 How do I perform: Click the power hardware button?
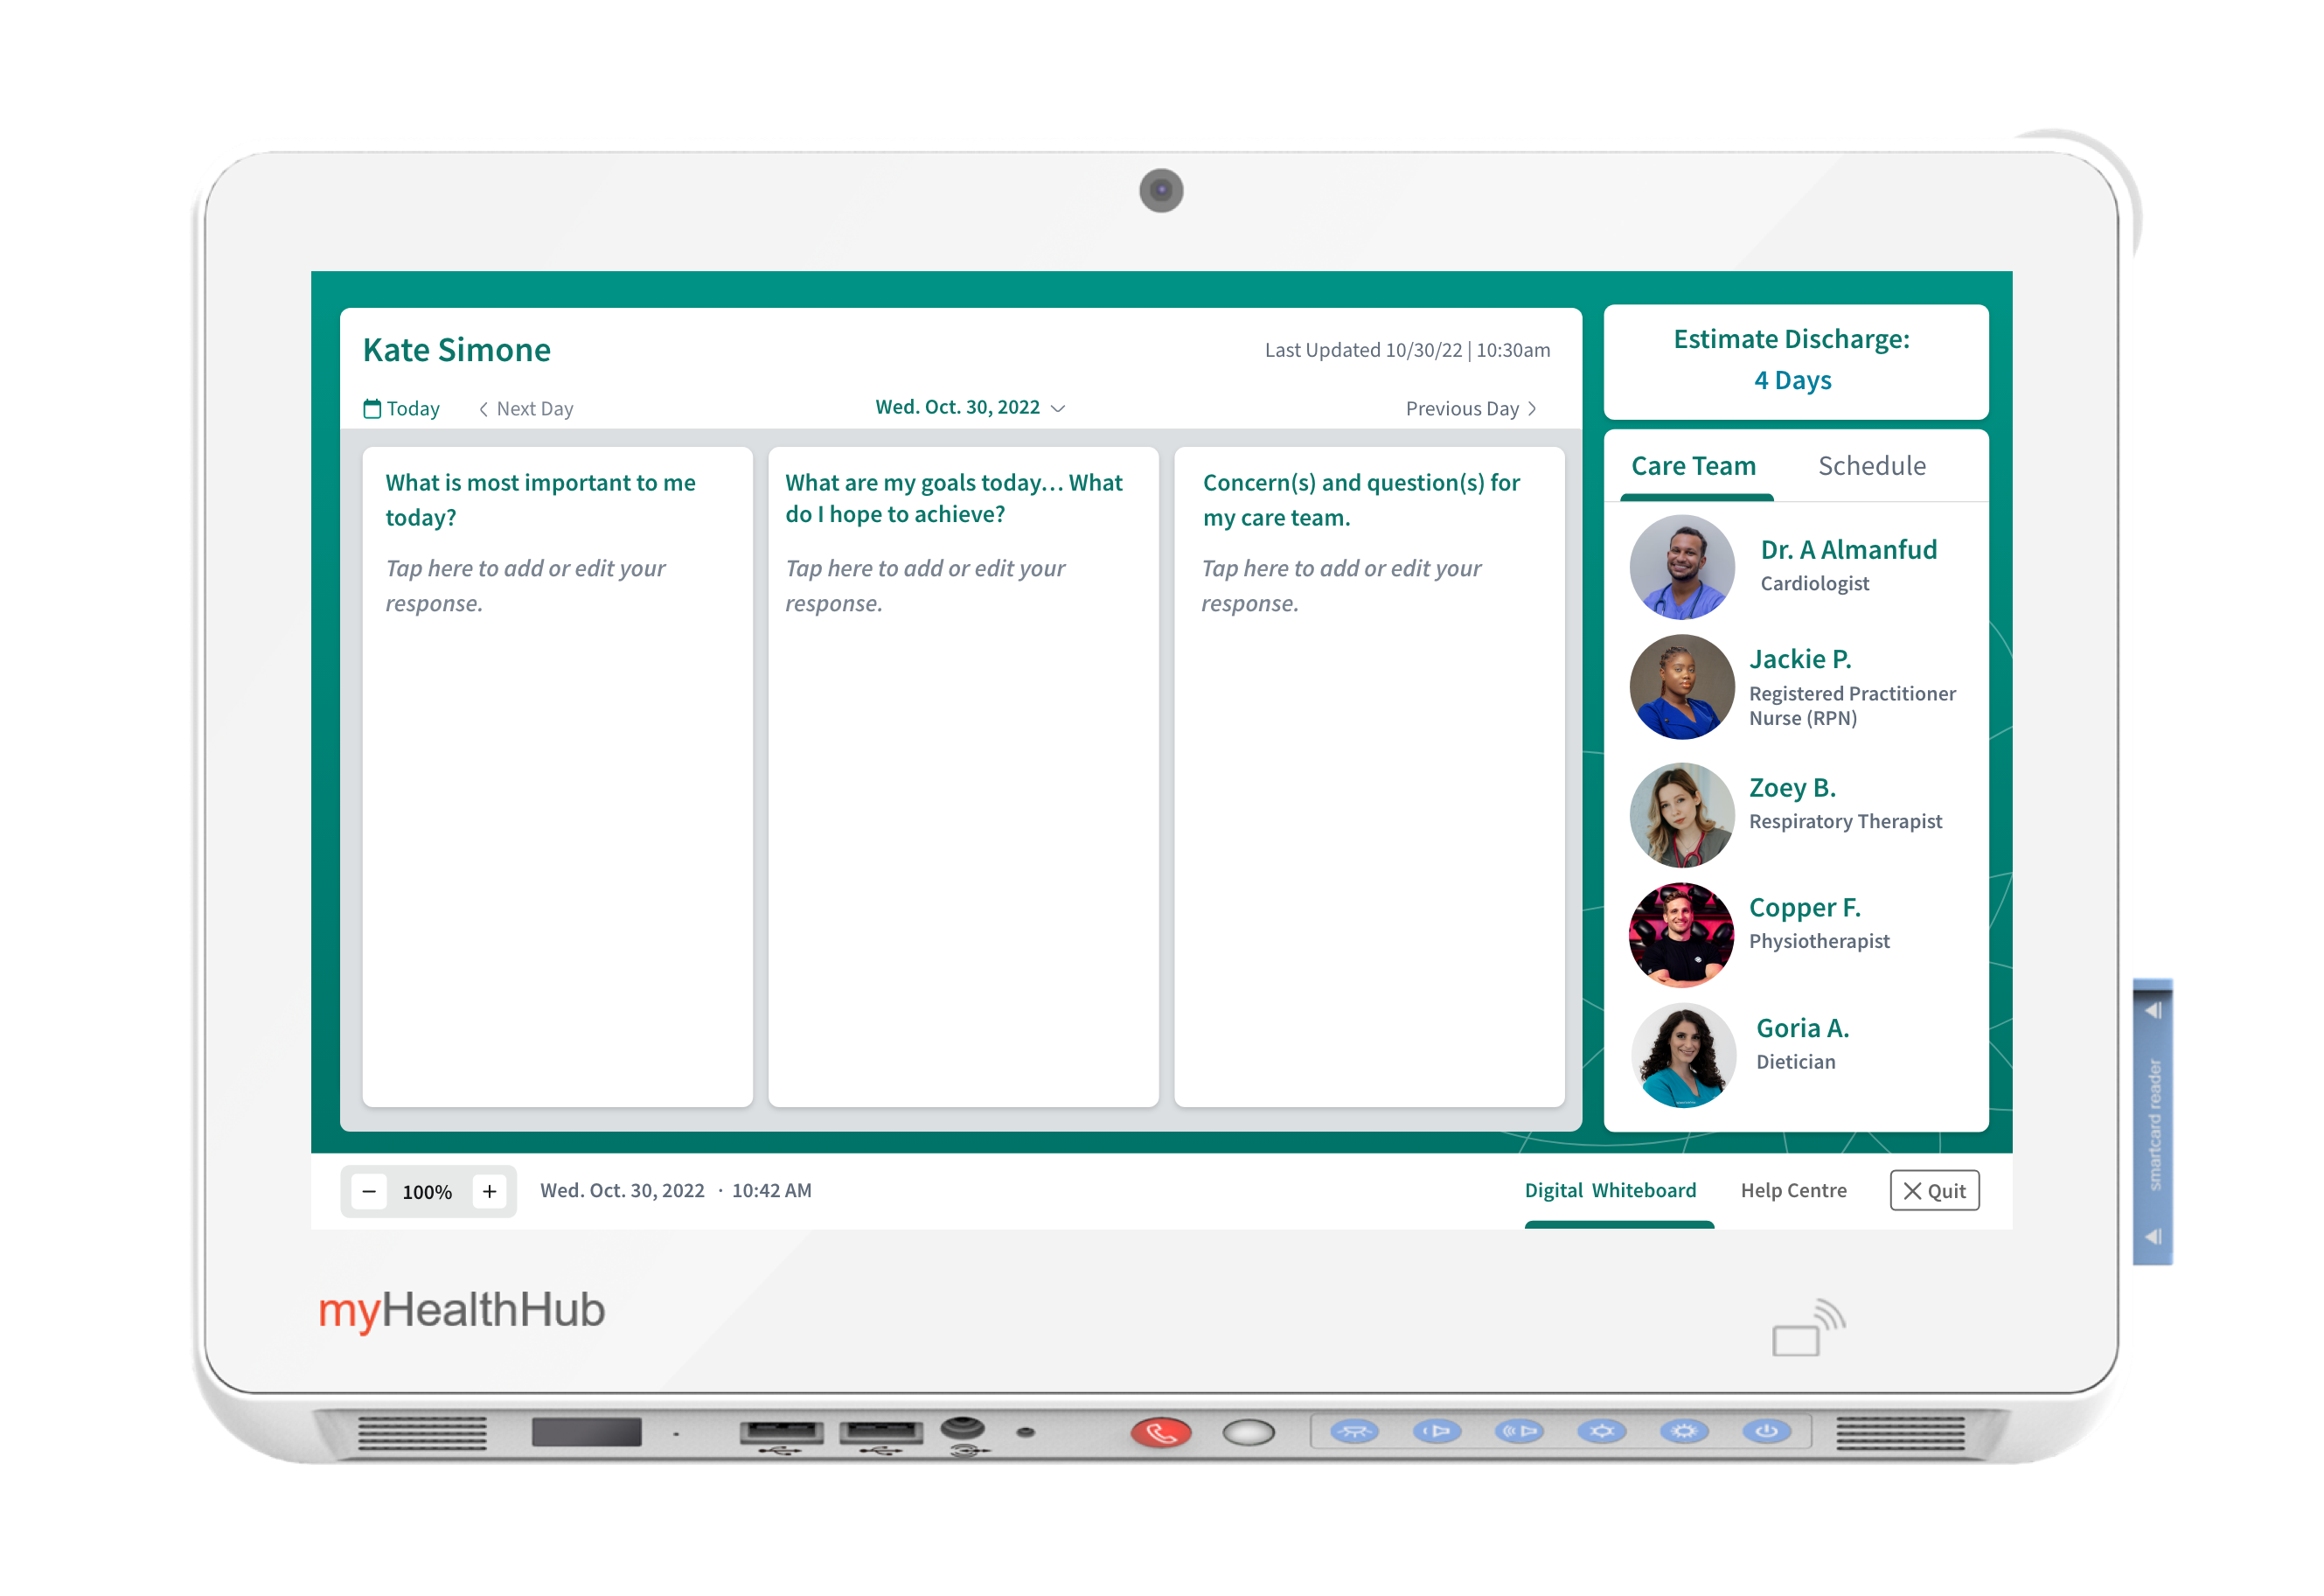click(x=1766, y=1431)
